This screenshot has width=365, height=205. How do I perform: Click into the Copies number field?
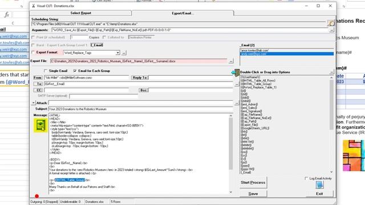79,37
